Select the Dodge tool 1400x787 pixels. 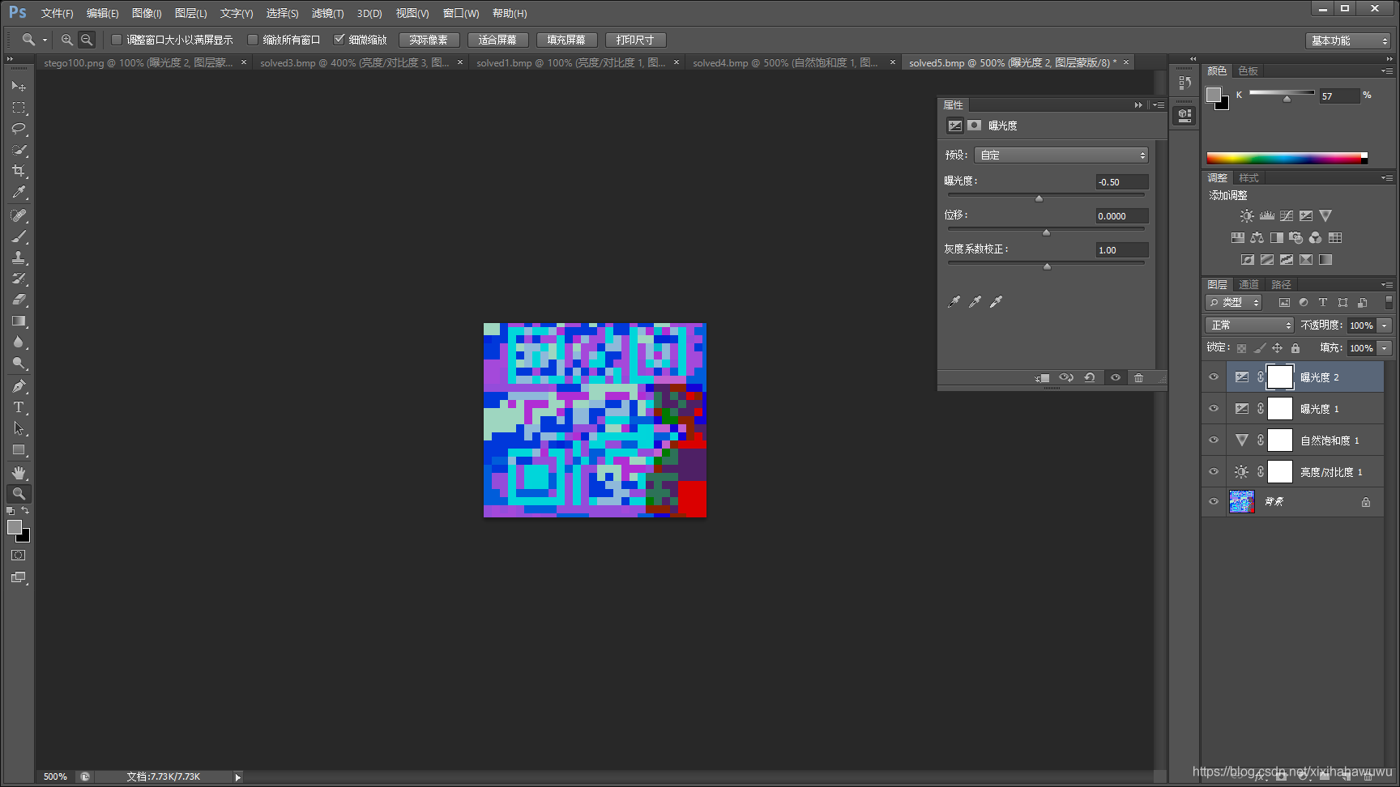point(19,363)
